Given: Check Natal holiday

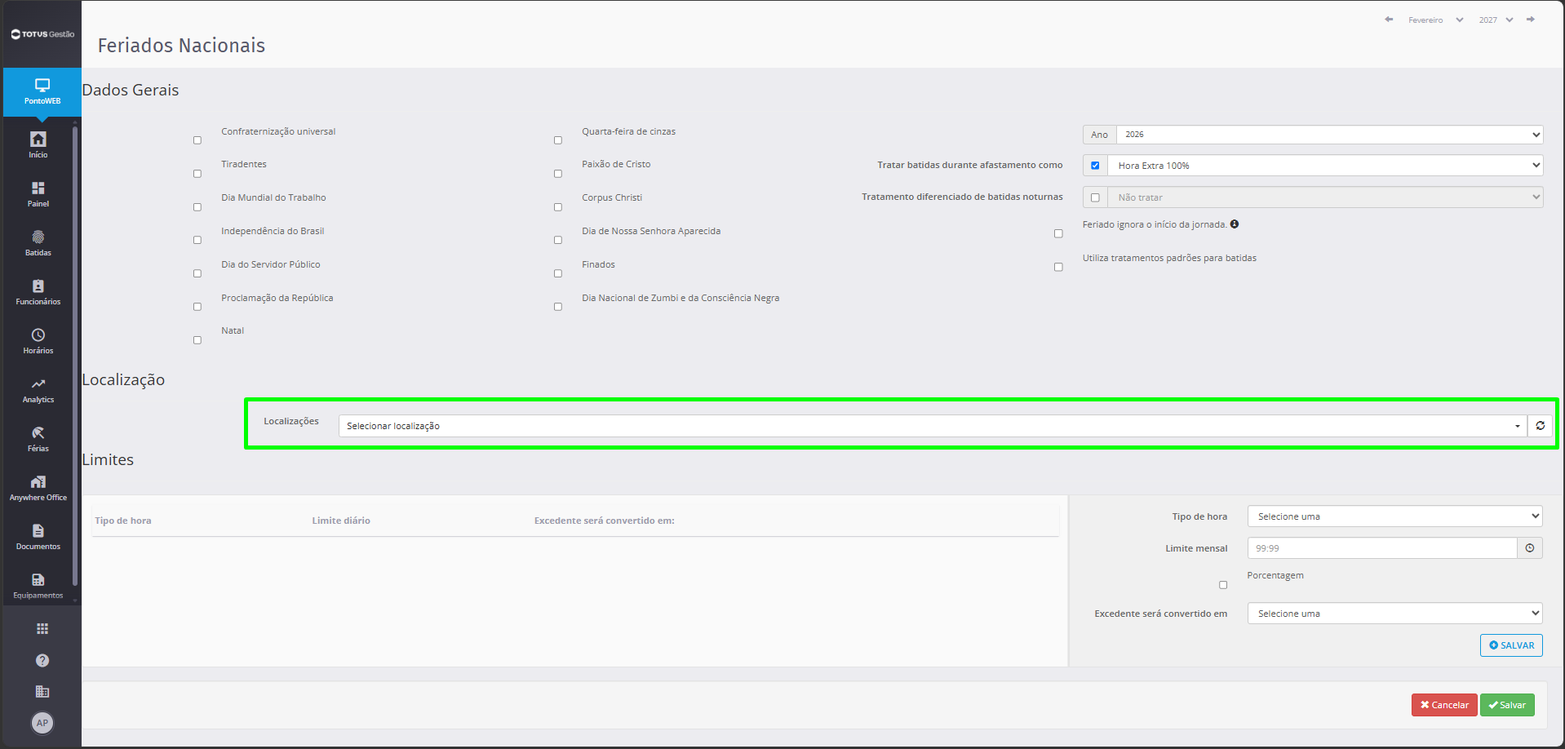Looking at the screenshot, I should [x=197, y=340].
